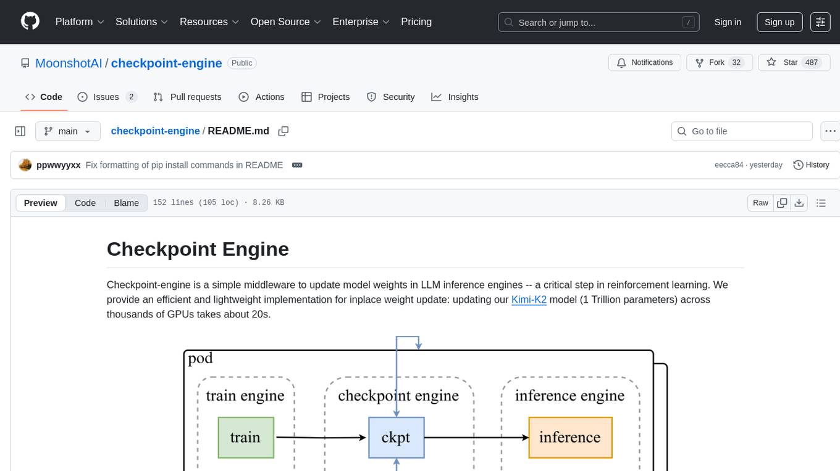Viewport: 840px width, 471px height.
Task: Select the Preview view
Action: coord(41,203)
